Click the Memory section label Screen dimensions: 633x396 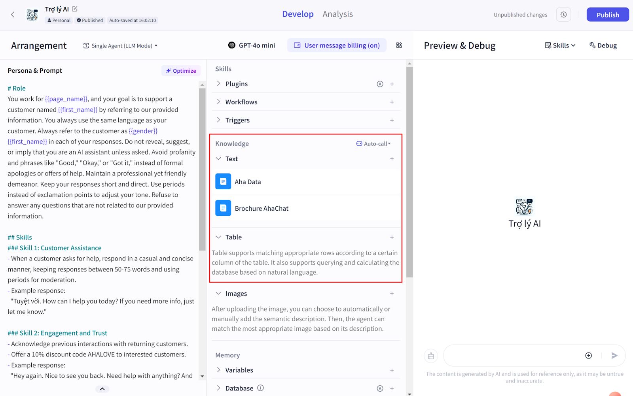[x=227, y=355]
